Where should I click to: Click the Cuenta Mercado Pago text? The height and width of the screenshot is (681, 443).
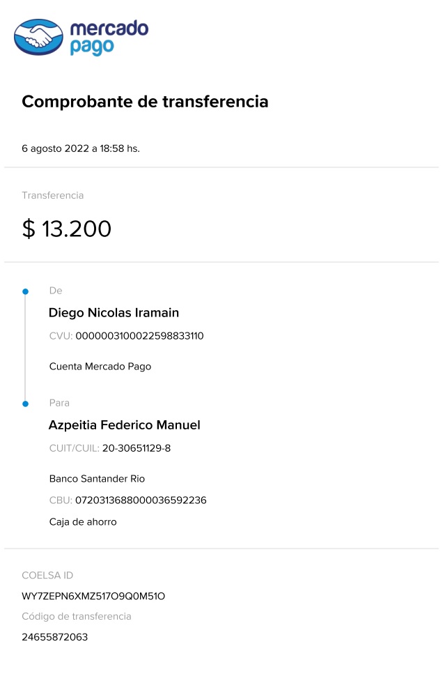coord(100,367)
